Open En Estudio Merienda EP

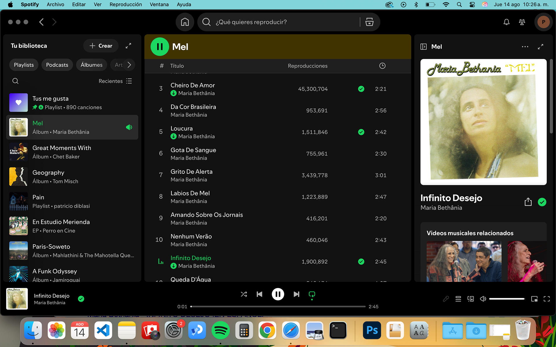click(x=72, y=226)
